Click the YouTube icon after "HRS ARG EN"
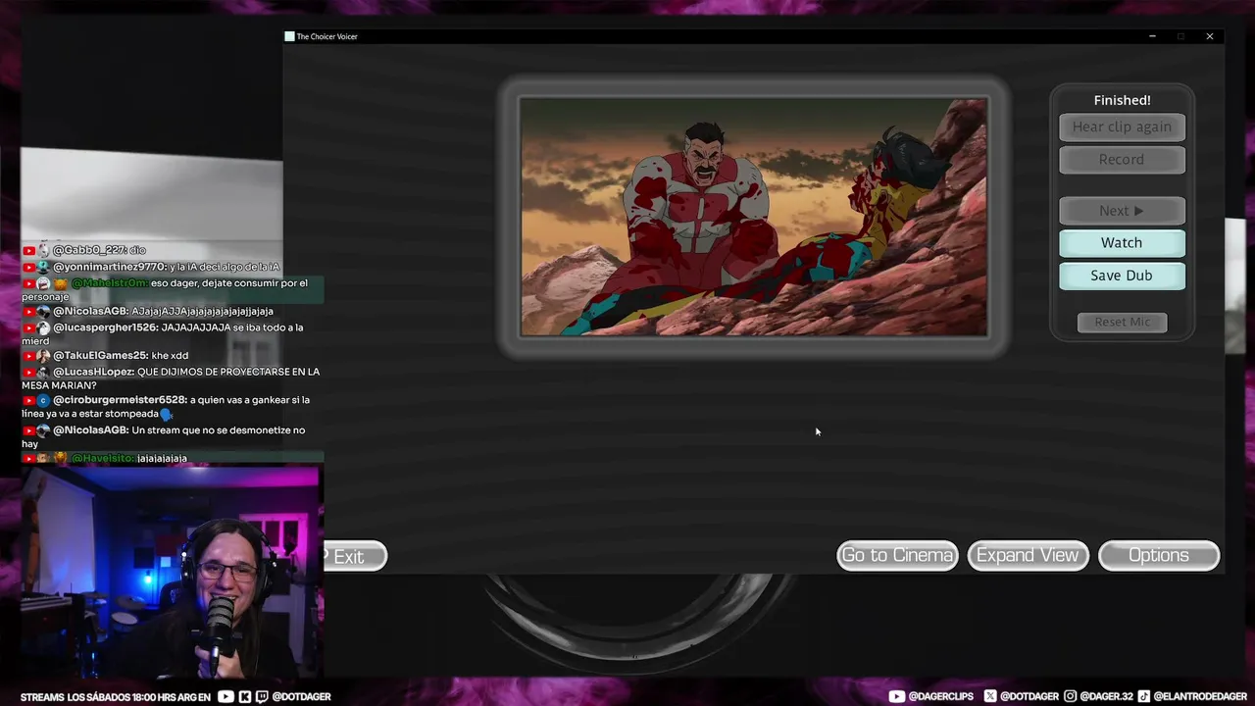The image size is (1255, 706). 226,697
